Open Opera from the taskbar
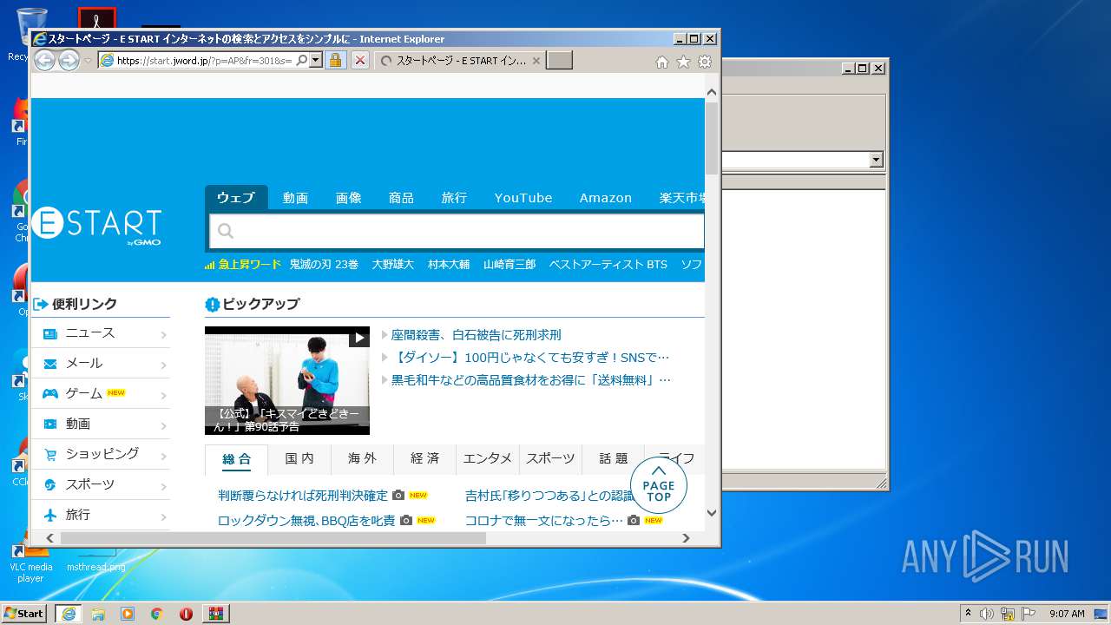1111x625 pixels. [186, 614]
